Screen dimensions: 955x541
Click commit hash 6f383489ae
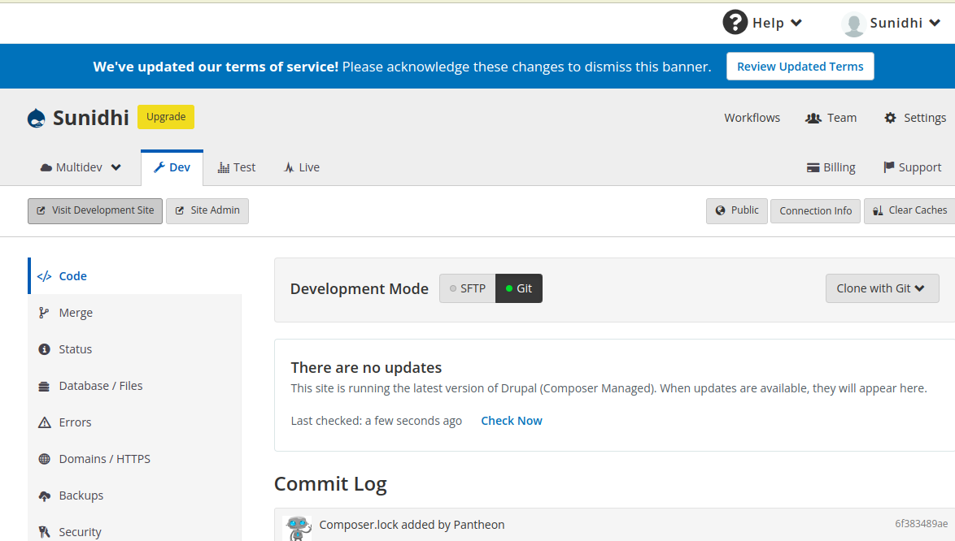(x=921, y=523)
